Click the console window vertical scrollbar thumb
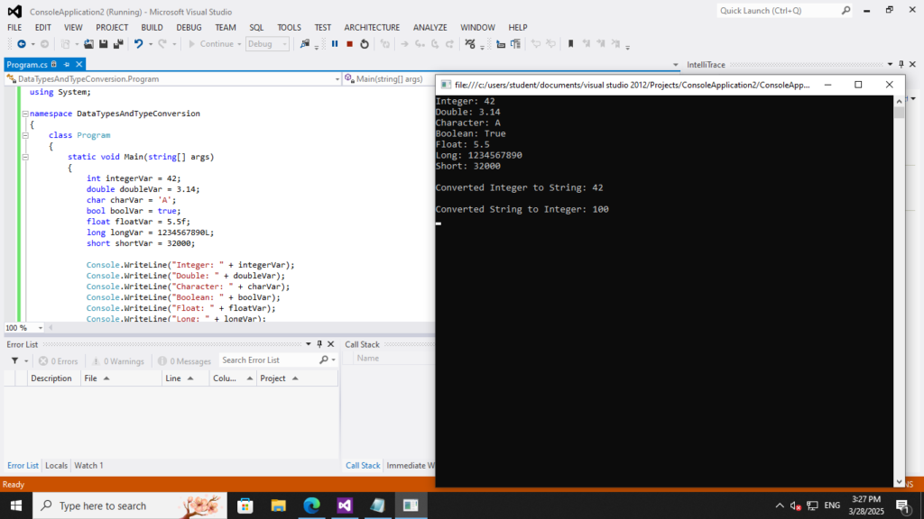The image size is (924, 519). pyautogui.click(x=899, y=113)
